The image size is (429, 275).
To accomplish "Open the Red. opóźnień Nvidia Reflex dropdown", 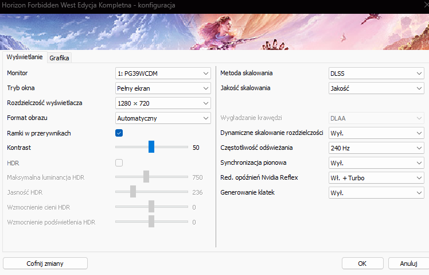I will (376, 178).
